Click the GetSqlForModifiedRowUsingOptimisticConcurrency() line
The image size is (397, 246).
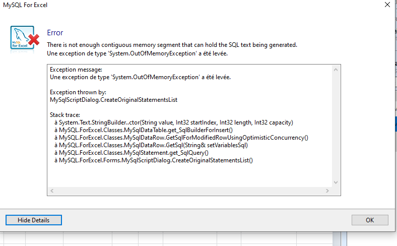(181, 138)
